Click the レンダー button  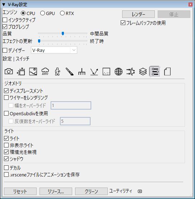click(138, 14)
